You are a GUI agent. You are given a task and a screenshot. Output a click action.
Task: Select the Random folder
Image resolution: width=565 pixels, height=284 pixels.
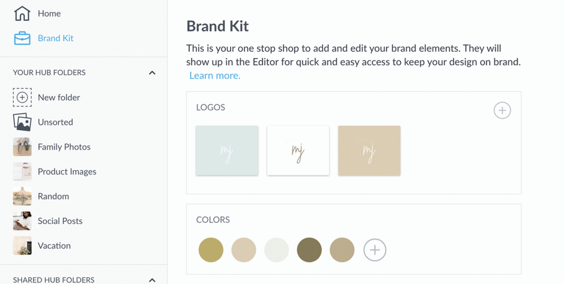(53, 196)
